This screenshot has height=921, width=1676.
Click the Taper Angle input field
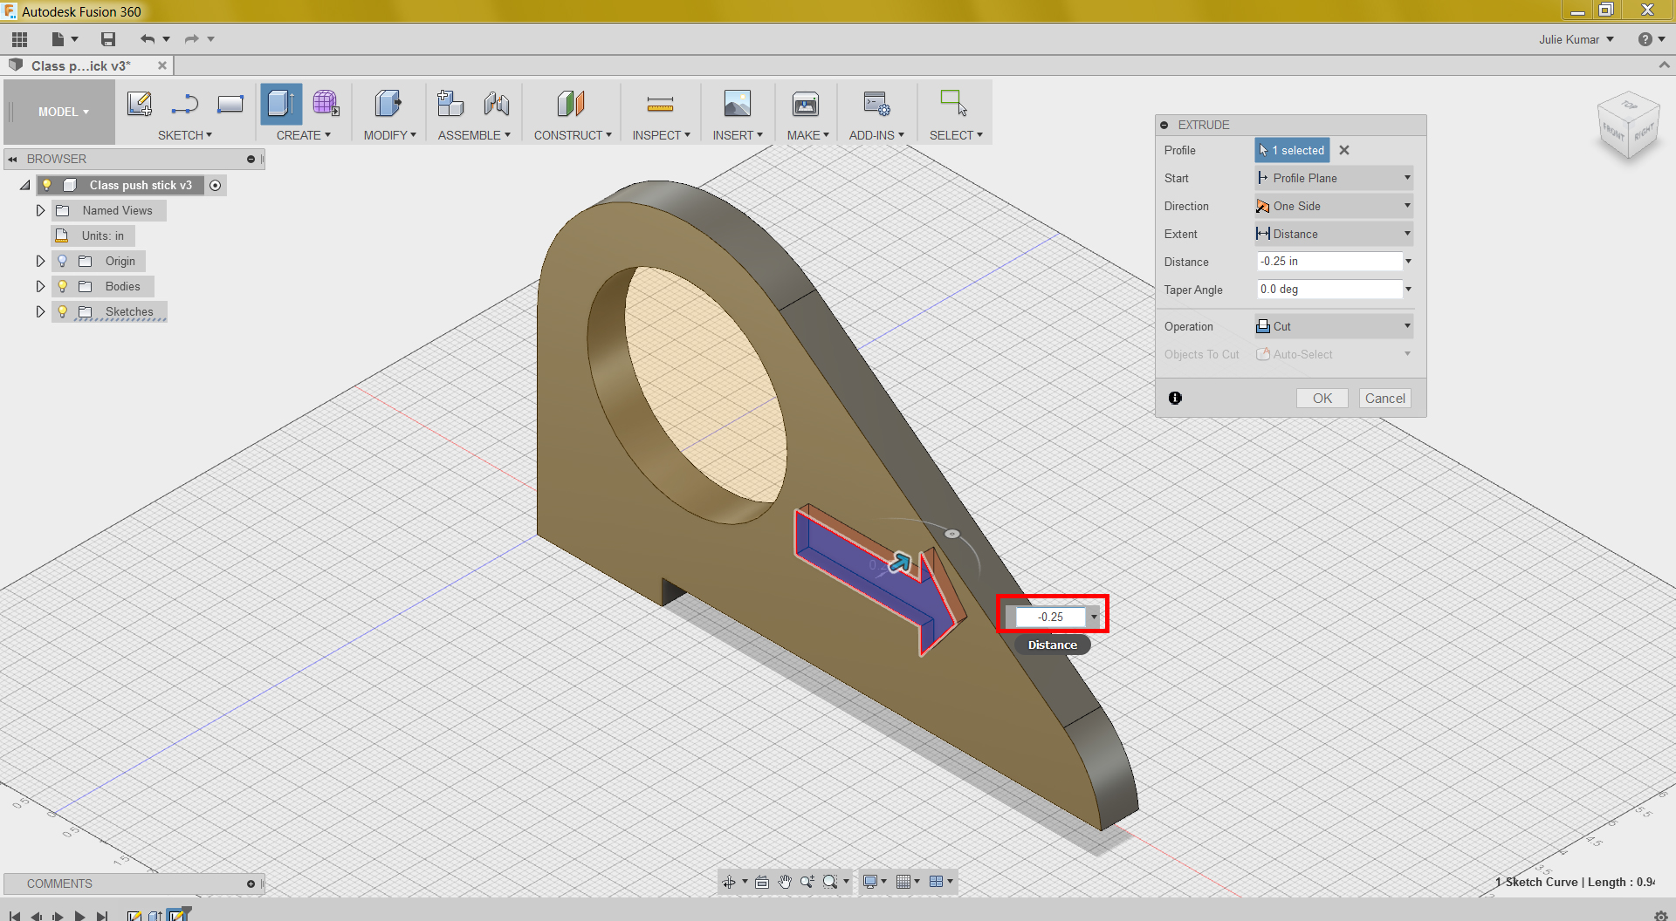(x=1329, y=290)
